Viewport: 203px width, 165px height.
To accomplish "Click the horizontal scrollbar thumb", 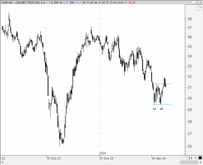I will point(189,162).
